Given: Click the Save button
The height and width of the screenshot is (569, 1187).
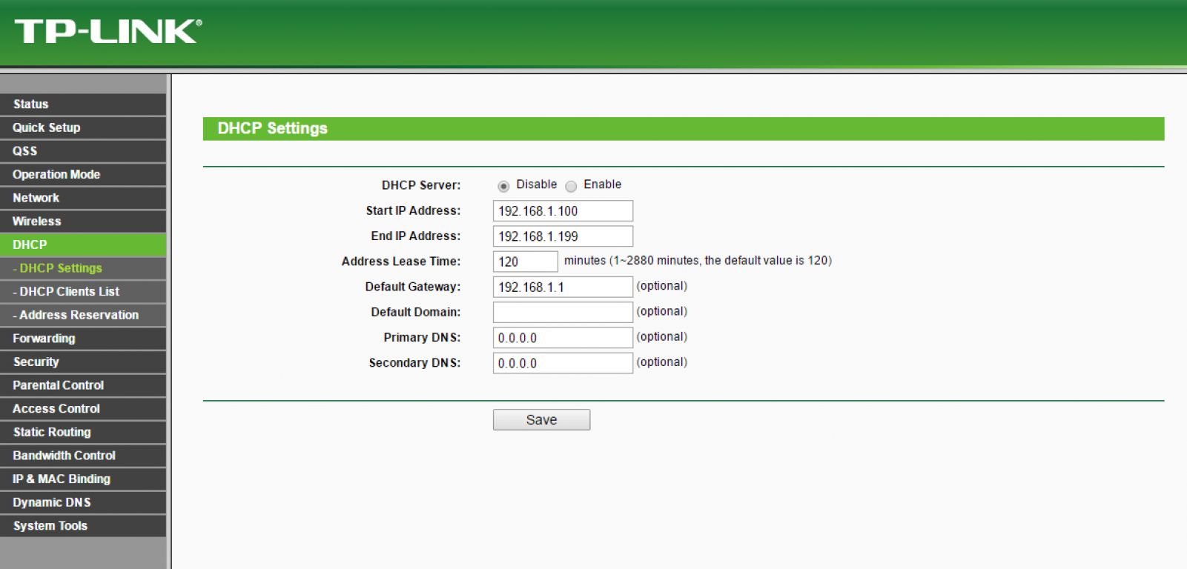Looking at the screenshot, I should 541,420.
